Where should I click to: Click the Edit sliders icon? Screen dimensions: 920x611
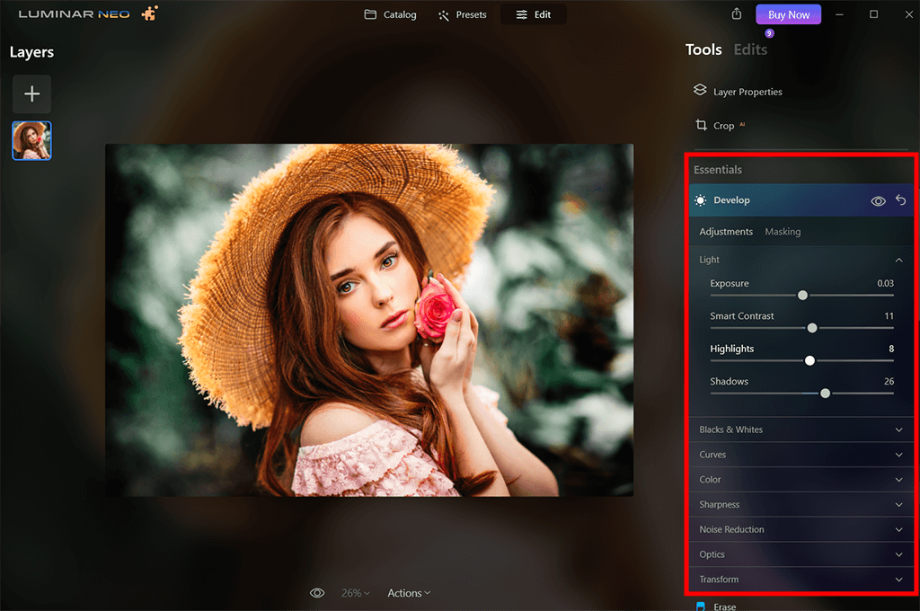tap(522, 14)
